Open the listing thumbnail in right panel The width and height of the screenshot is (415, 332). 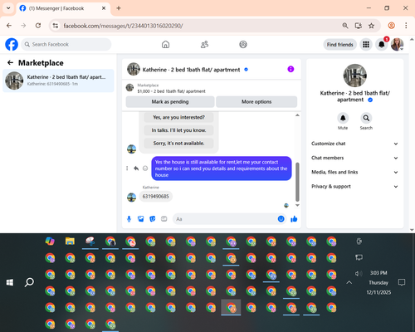[355, 76]
